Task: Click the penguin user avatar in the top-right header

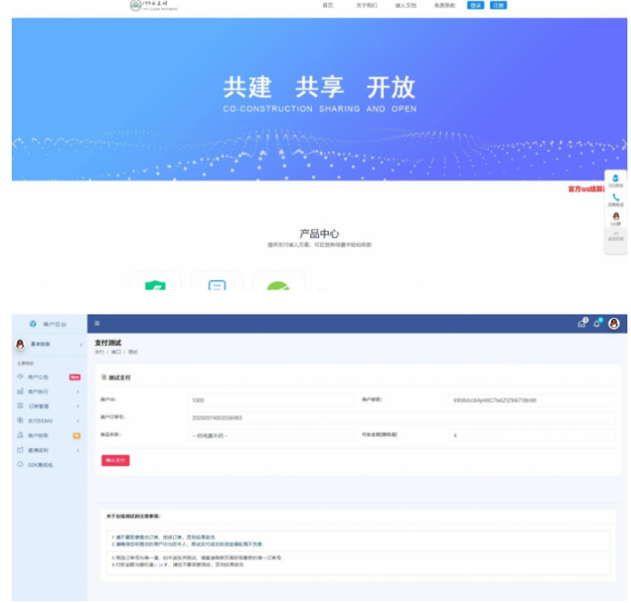Action: click(x=614, y=324)
